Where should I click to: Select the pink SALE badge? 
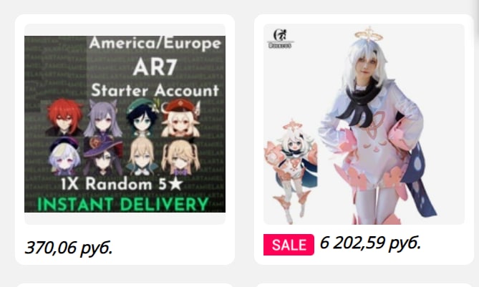coord(289,245)
